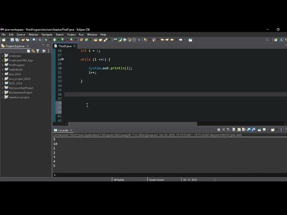Click the Redo arrow in the toolbar
This screenshot has width=287, height=215.
[x=27, y=40]
